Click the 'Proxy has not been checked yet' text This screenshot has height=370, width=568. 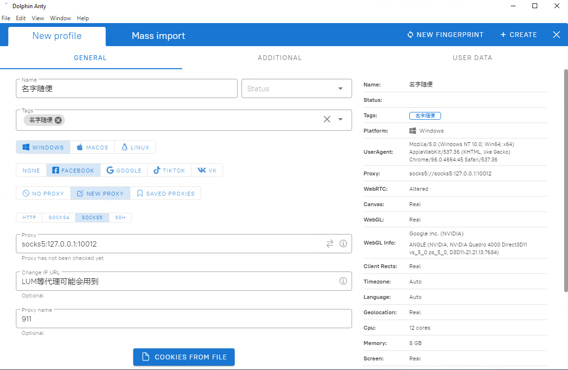tap(63, 258)
